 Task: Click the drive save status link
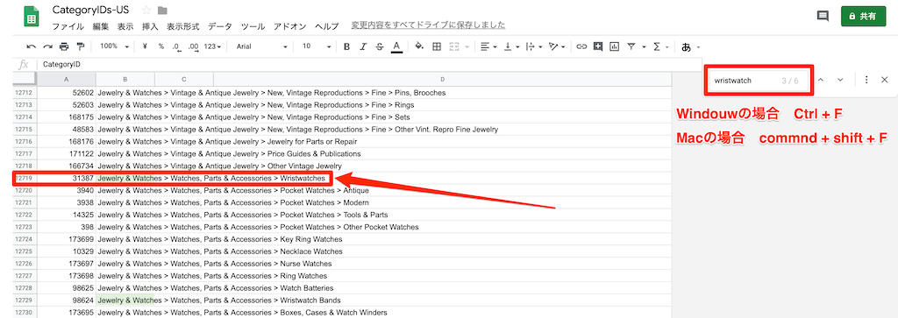click(x=428, y=25)
